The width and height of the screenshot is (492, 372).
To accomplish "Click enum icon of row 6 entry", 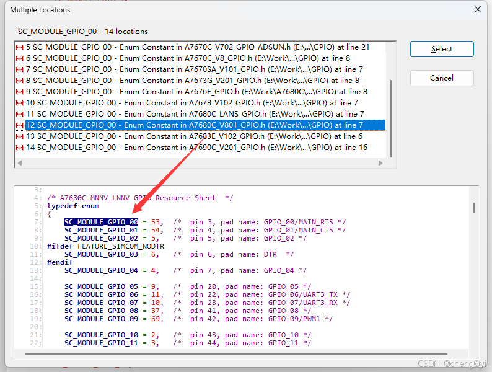I will (x=19, y=58).
